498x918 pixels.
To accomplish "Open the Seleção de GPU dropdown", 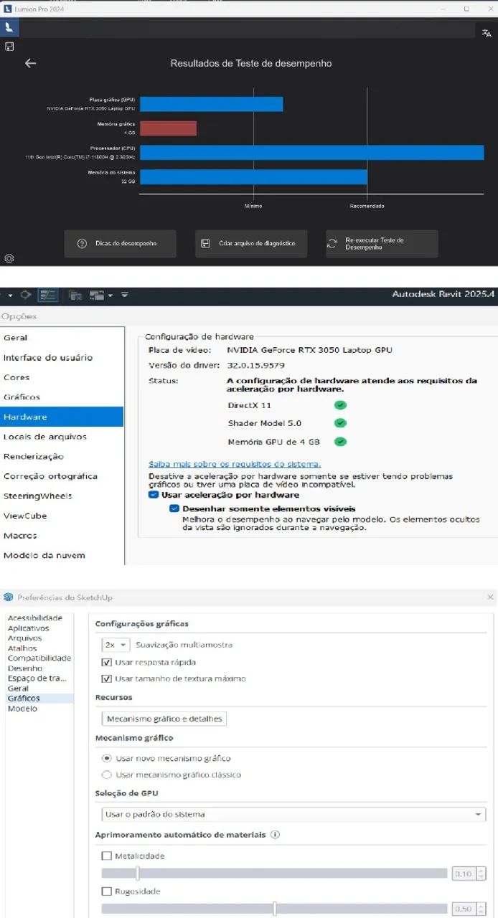I will pyautogui.click(x=293, y=815).
